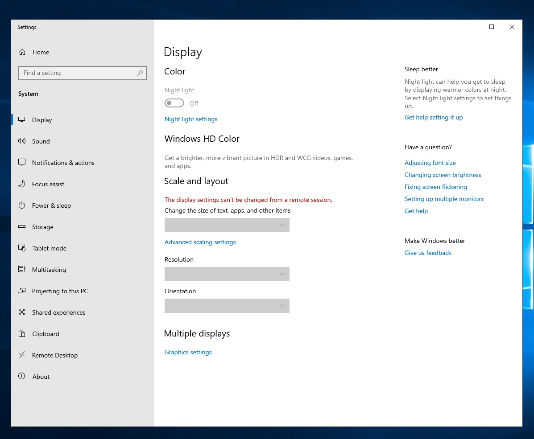Click the Notifications & actions icon
The width and height of the screenshot is (534, 439).
pyautogui.click(x=22, y=162)
